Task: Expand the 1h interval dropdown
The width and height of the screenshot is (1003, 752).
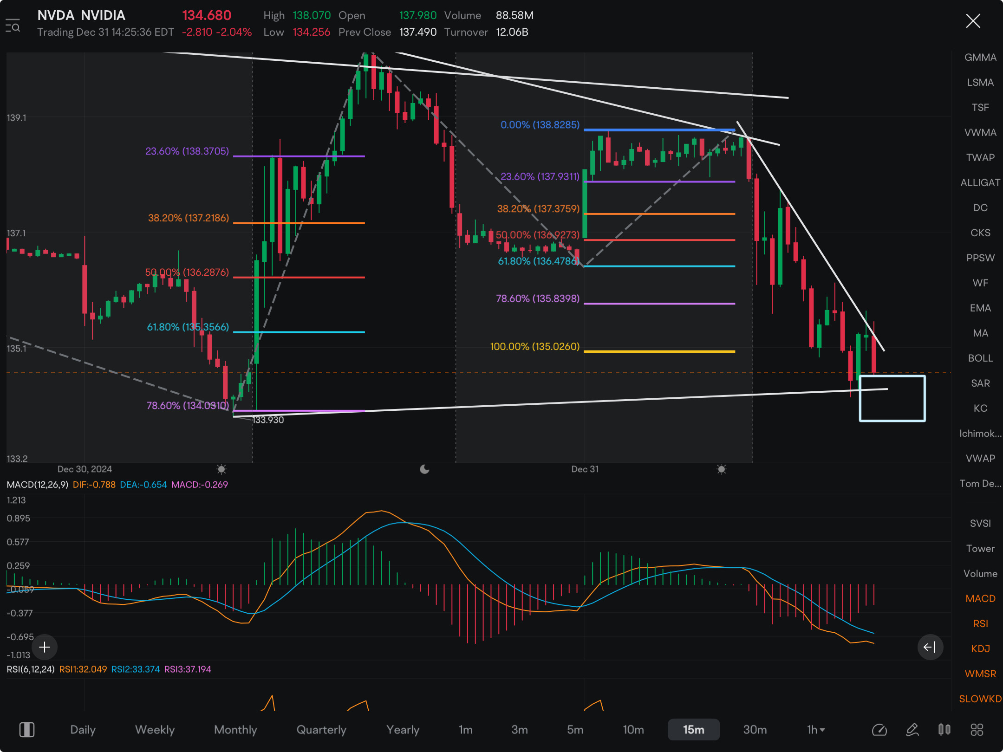Action: [x=816, y=730]
